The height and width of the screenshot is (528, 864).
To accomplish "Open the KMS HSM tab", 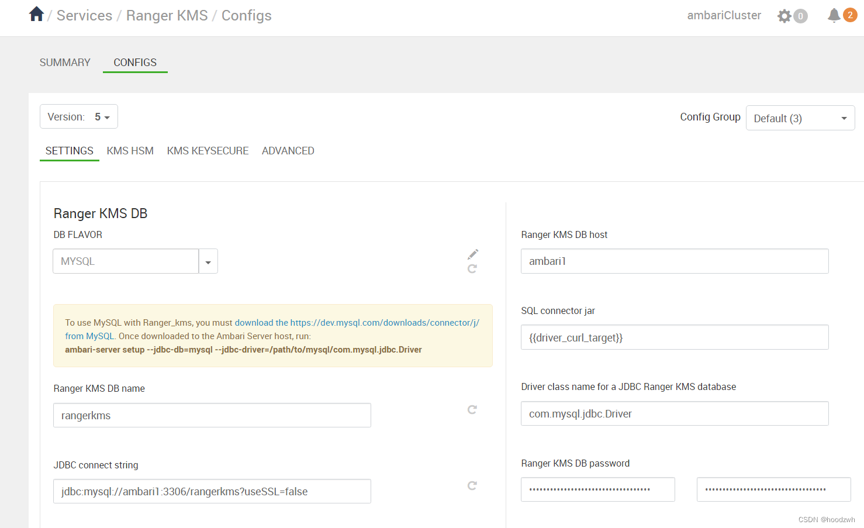I will [130, 151].
